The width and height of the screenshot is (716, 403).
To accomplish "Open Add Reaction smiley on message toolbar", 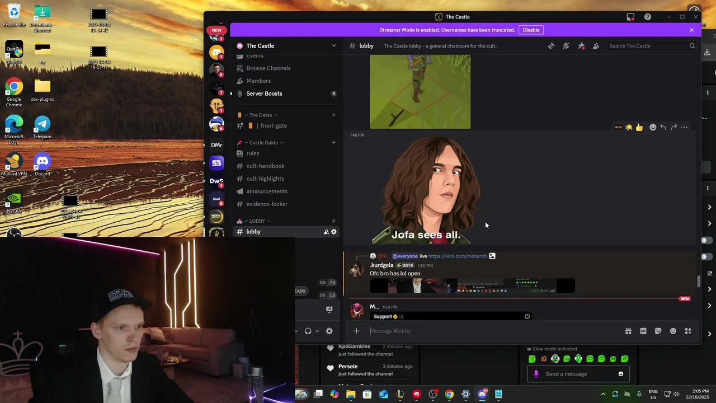I will [652, 128].
